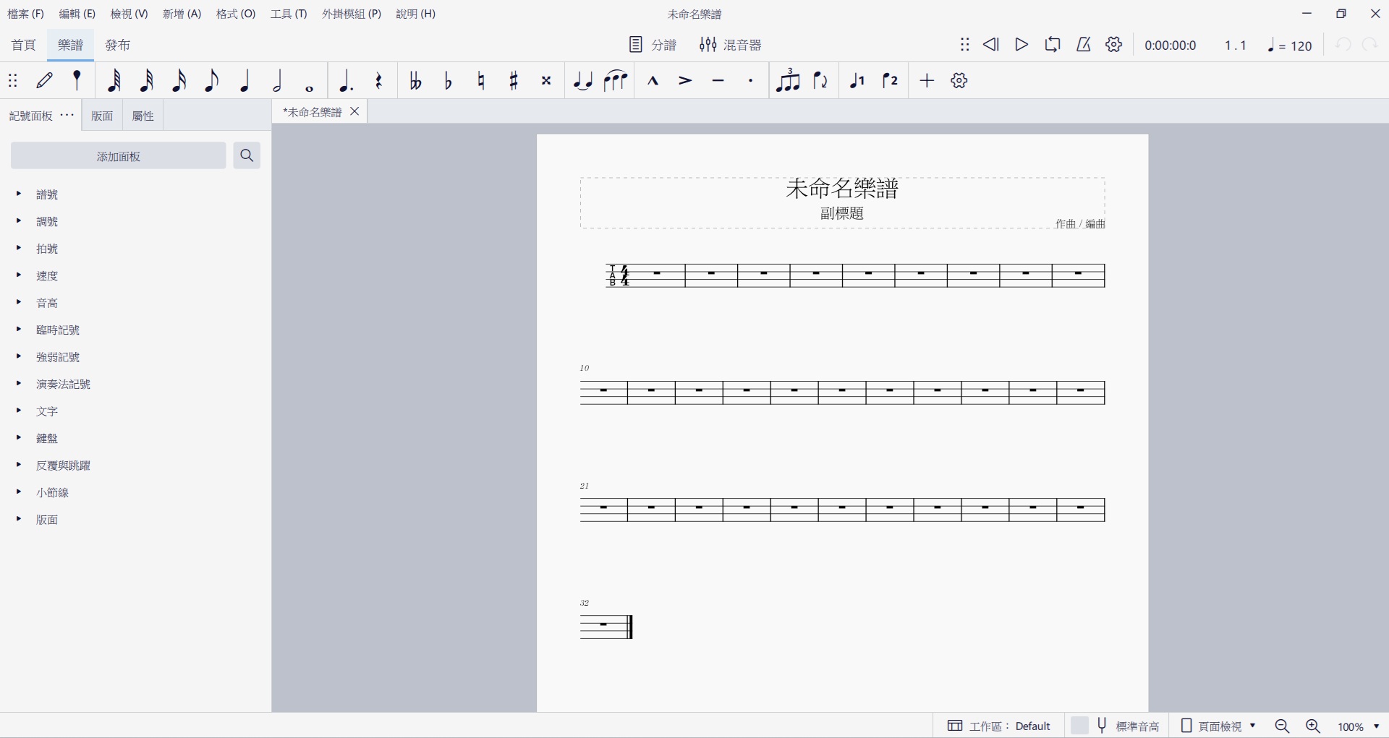
Task: Click the 添加面板 button
Action: pyautogui.click(x=119, y=156)
